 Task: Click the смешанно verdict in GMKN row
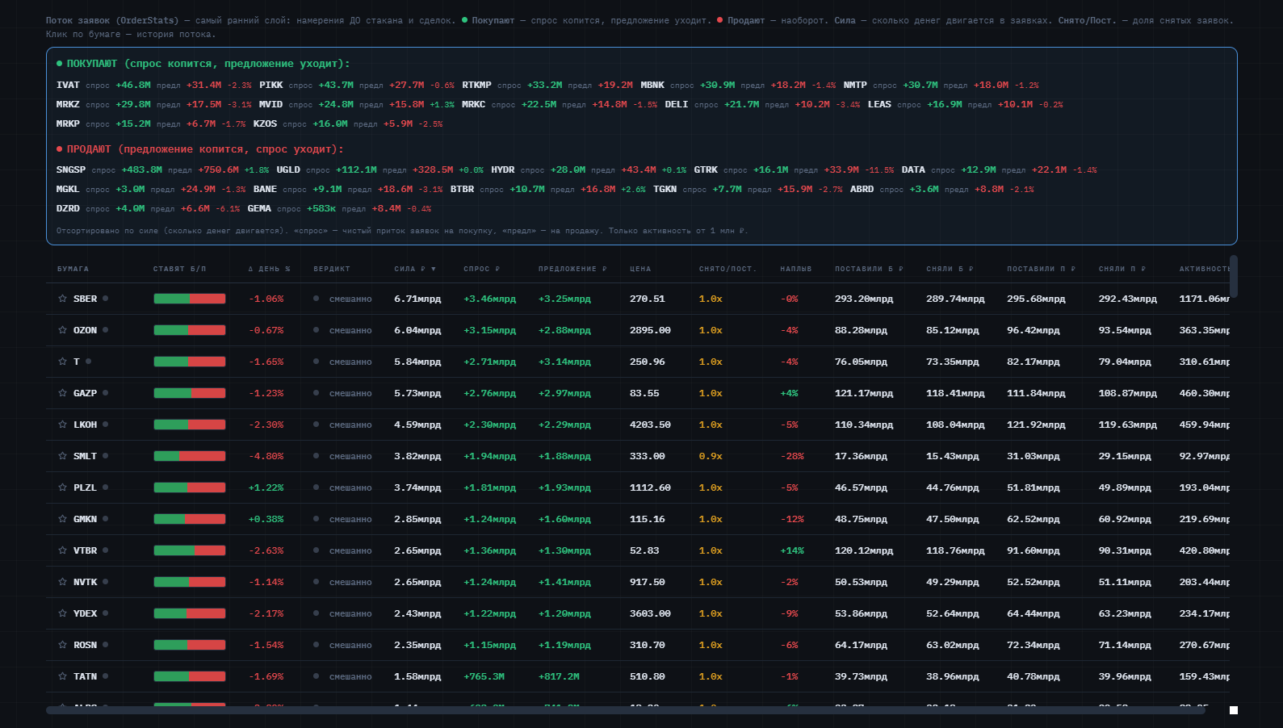click(x=350, y=519)
